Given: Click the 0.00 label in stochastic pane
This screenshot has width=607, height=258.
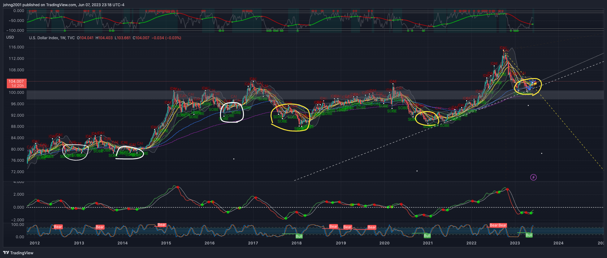Looking at the screenshot, I should pyautogui.click(x=20, y=237).
